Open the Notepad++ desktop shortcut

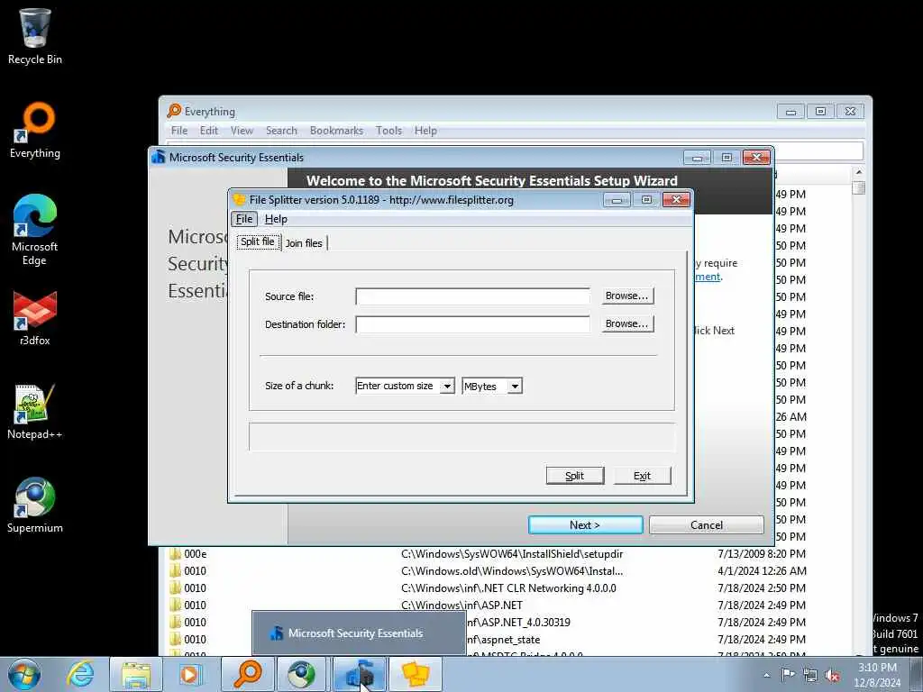click(35, 412)
